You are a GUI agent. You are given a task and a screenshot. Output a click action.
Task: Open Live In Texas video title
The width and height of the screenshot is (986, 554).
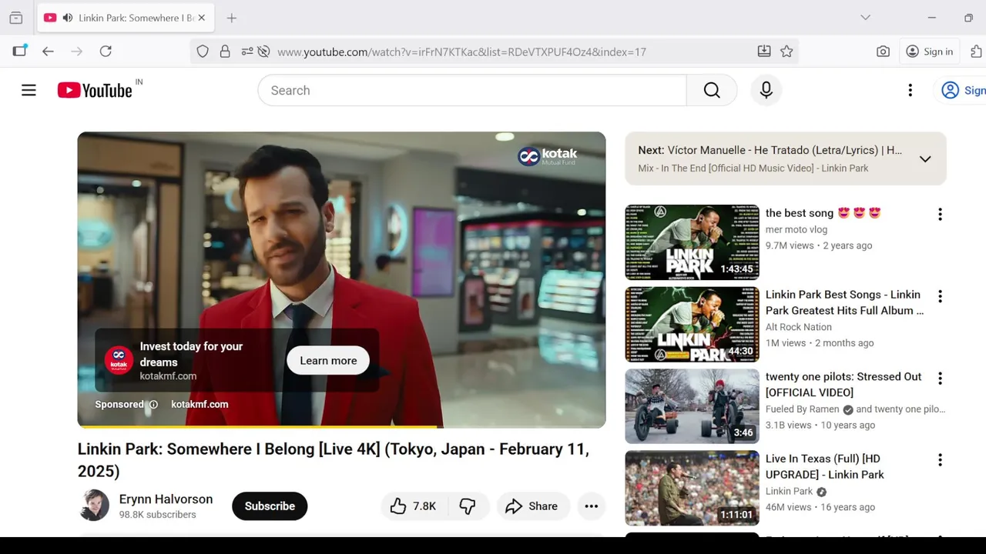click(825, 466)
